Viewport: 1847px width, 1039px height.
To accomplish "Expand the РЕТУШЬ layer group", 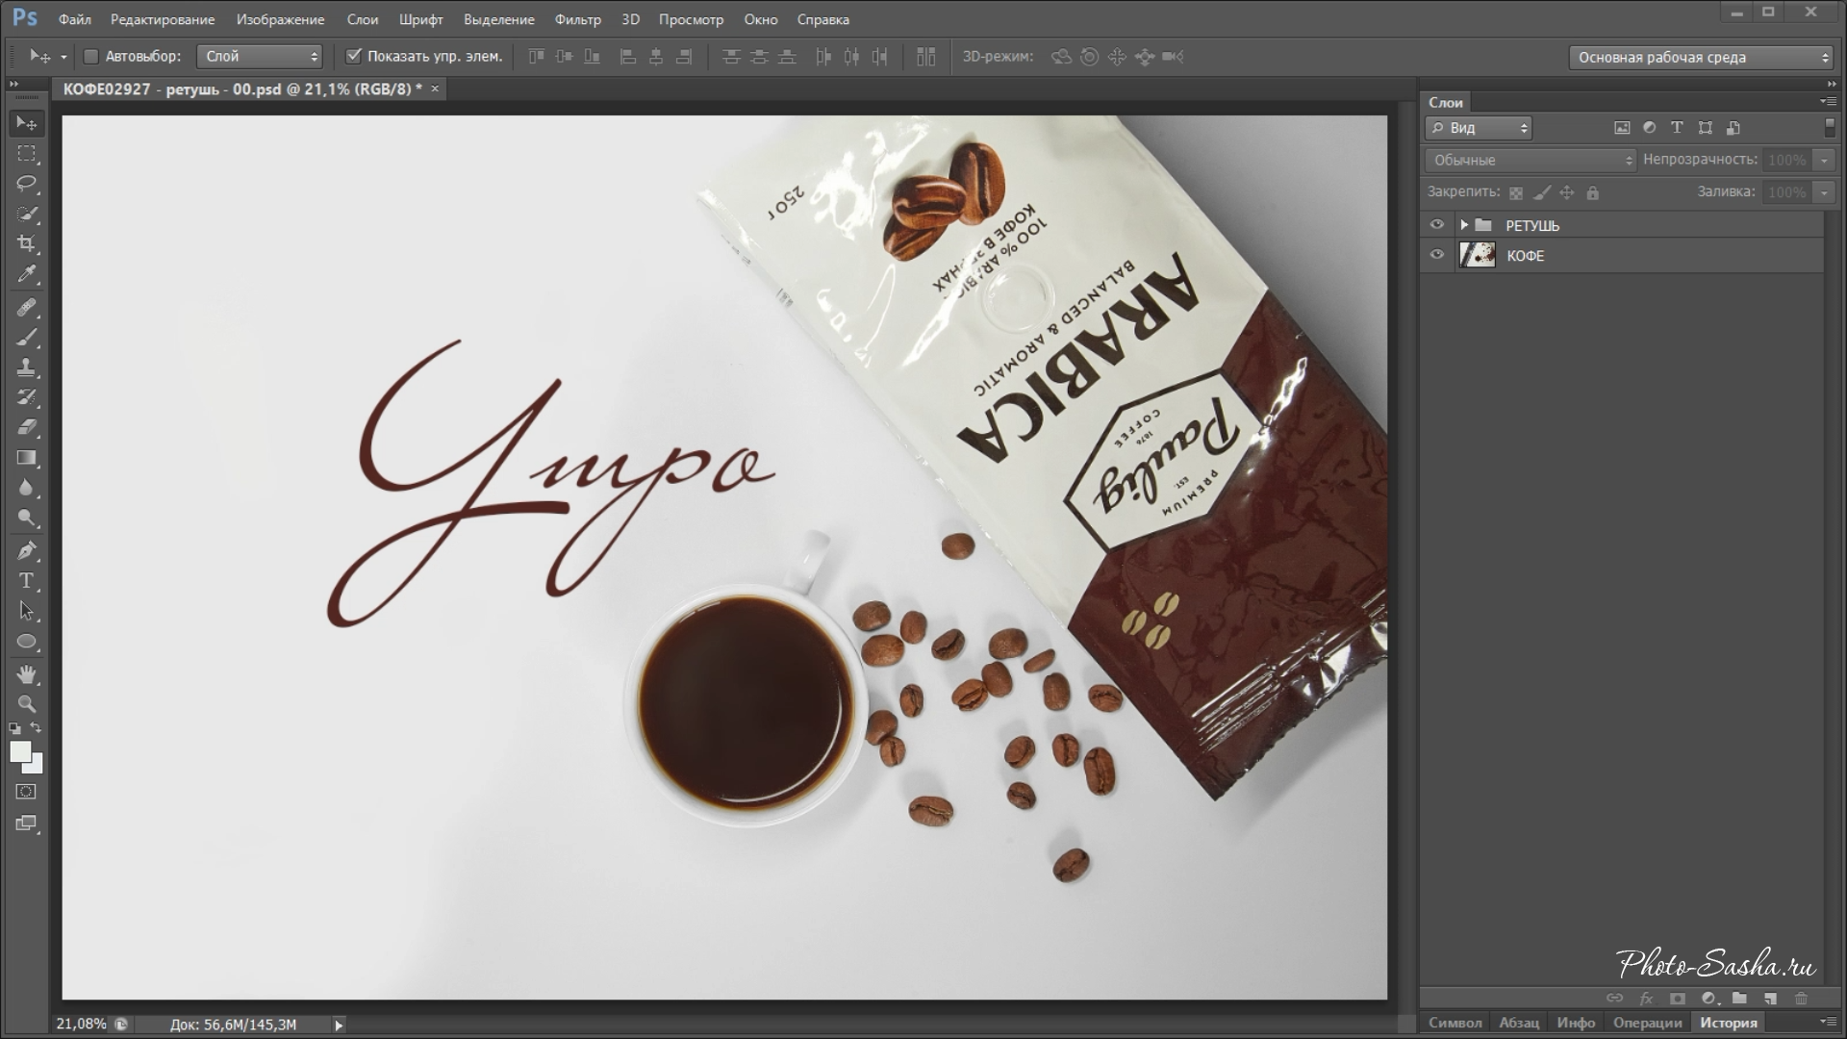I will [1463, 225].
